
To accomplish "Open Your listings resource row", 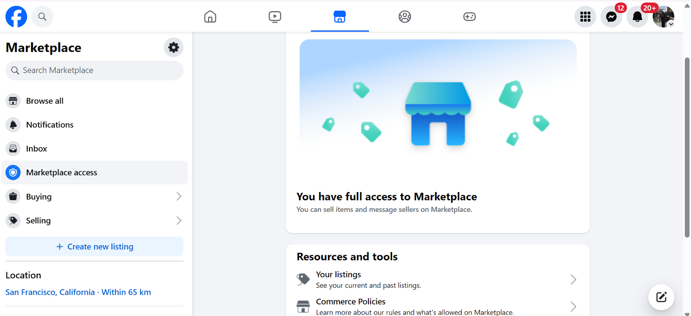I will [437, 279].
